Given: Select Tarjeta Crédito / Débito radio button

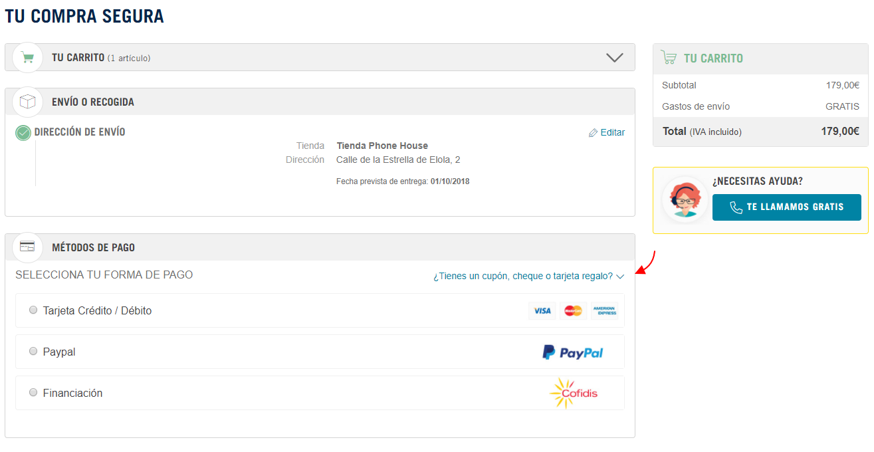Looking at the screenshot, I should click(33, 310).
